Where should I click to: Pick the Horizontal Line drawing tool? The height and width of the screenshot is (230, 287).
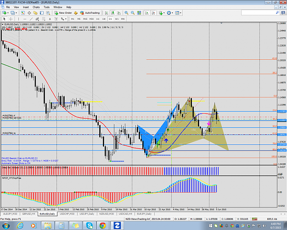(x=25, y=19)
